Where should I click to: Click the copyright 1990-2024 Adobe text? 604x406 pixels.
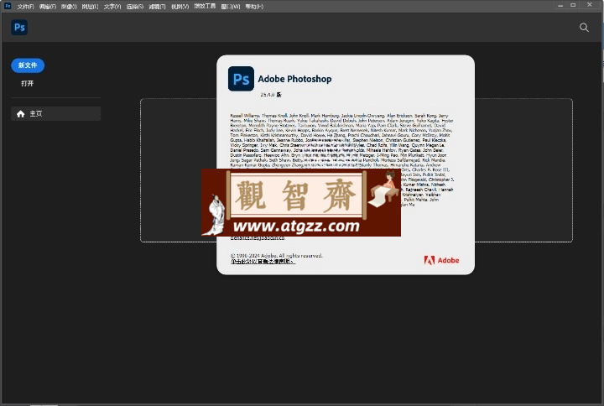click(276, 255)
